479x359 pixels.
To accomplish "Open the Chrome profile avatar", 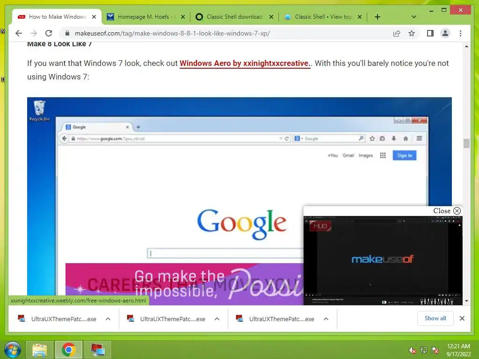I will [445, 33].
